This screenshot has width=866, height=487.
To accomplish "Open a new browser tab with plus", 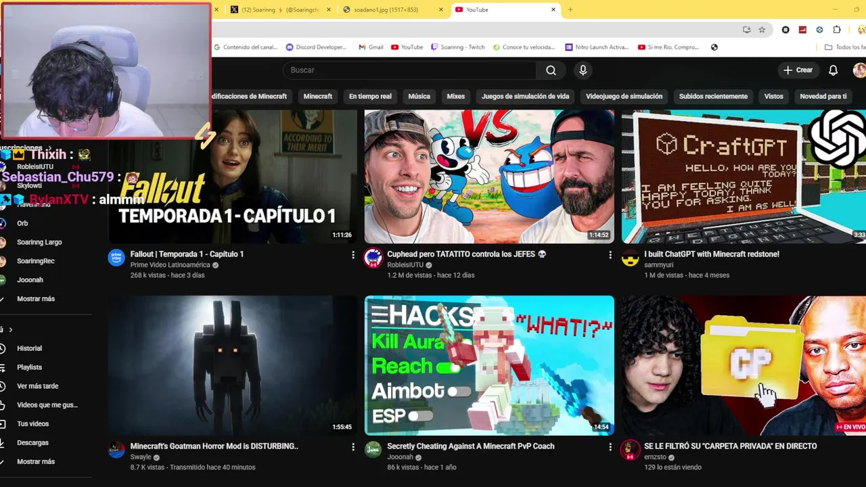I will tap(570, 9).
